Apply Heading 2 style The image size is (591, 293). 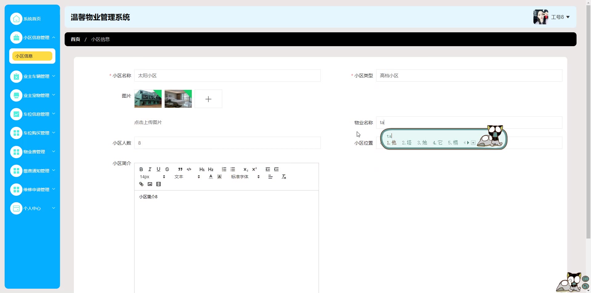[x=211, y=169]
